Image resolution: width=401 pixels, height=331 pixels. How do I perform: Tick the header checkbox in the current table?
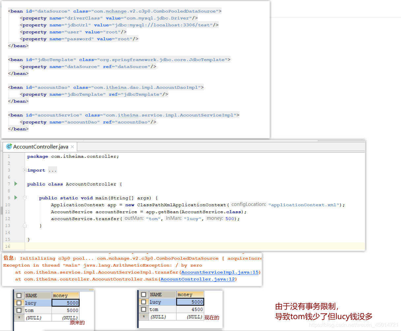pyautogui.click(x=143, y=294)
